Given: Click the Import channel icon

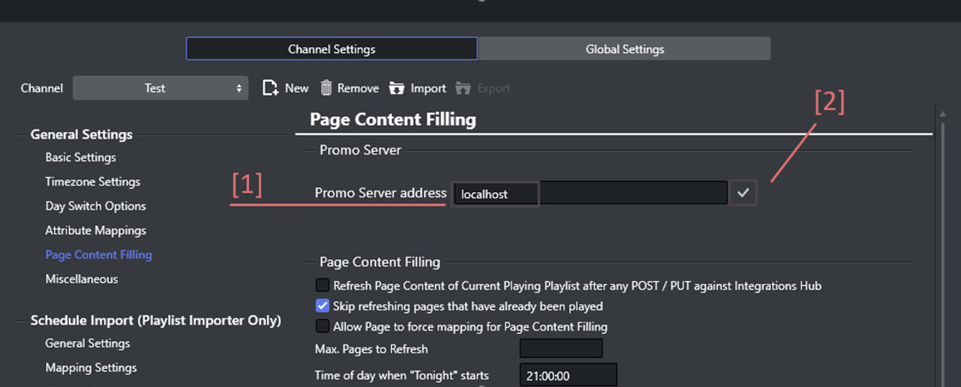Looking at the screenshot, I should tap(397, 88).
